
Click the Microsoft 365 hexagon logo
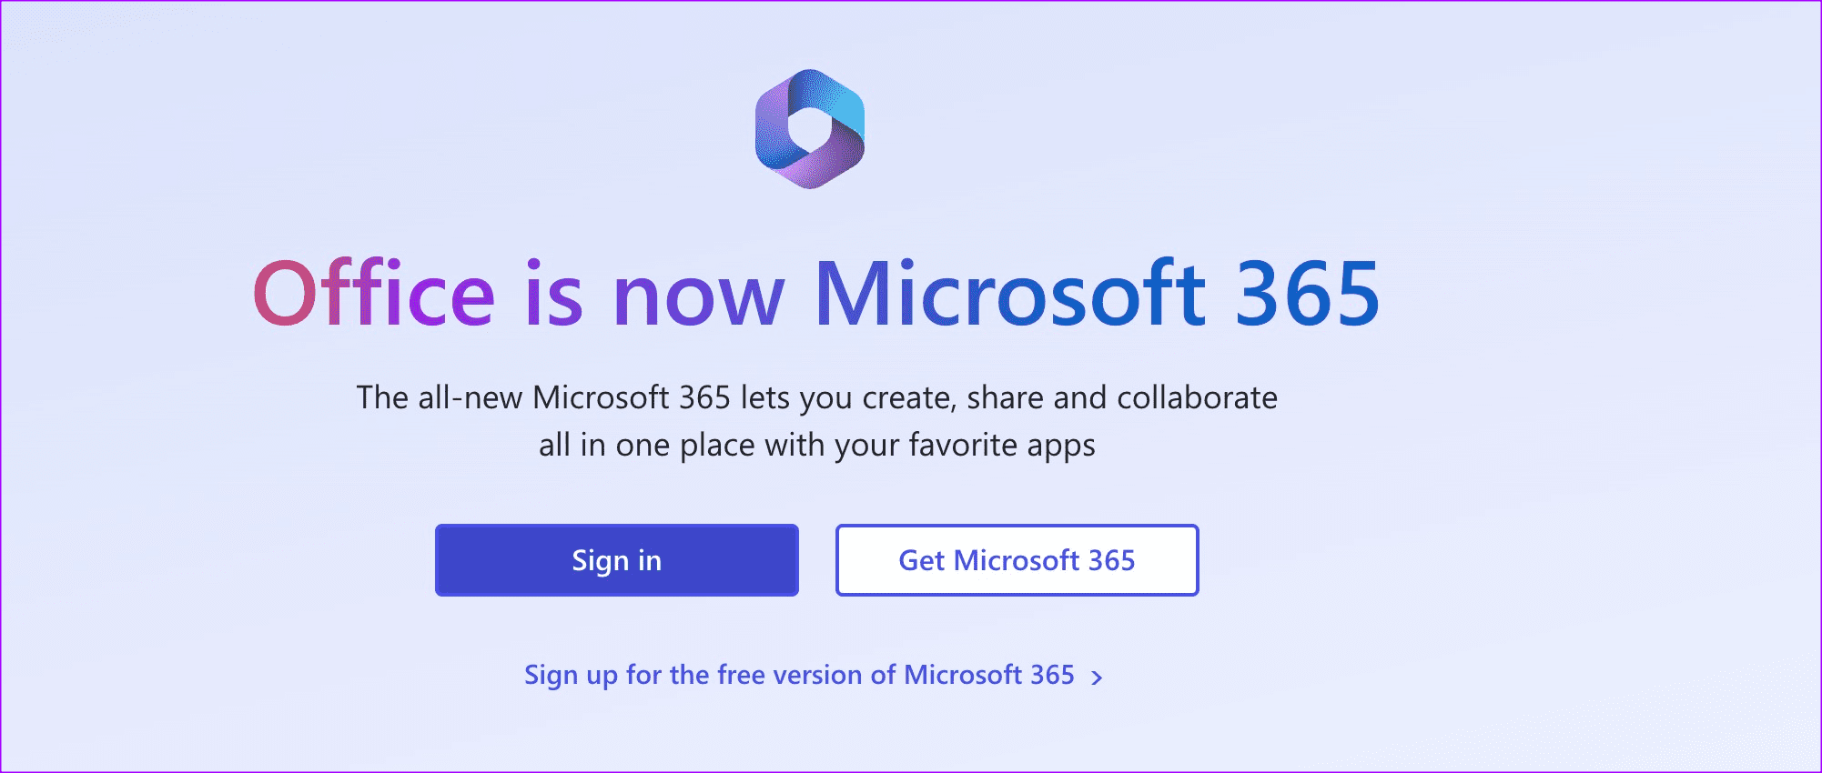809,128
